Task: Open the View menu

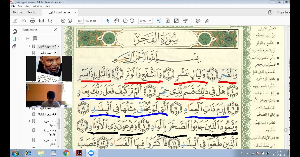Action: click(27, 6)
